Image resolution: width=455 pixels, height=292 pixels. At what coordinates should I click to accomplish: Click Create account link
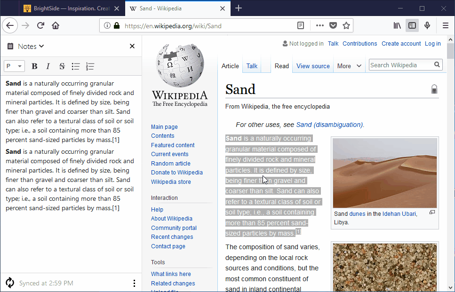coord(401,44)
